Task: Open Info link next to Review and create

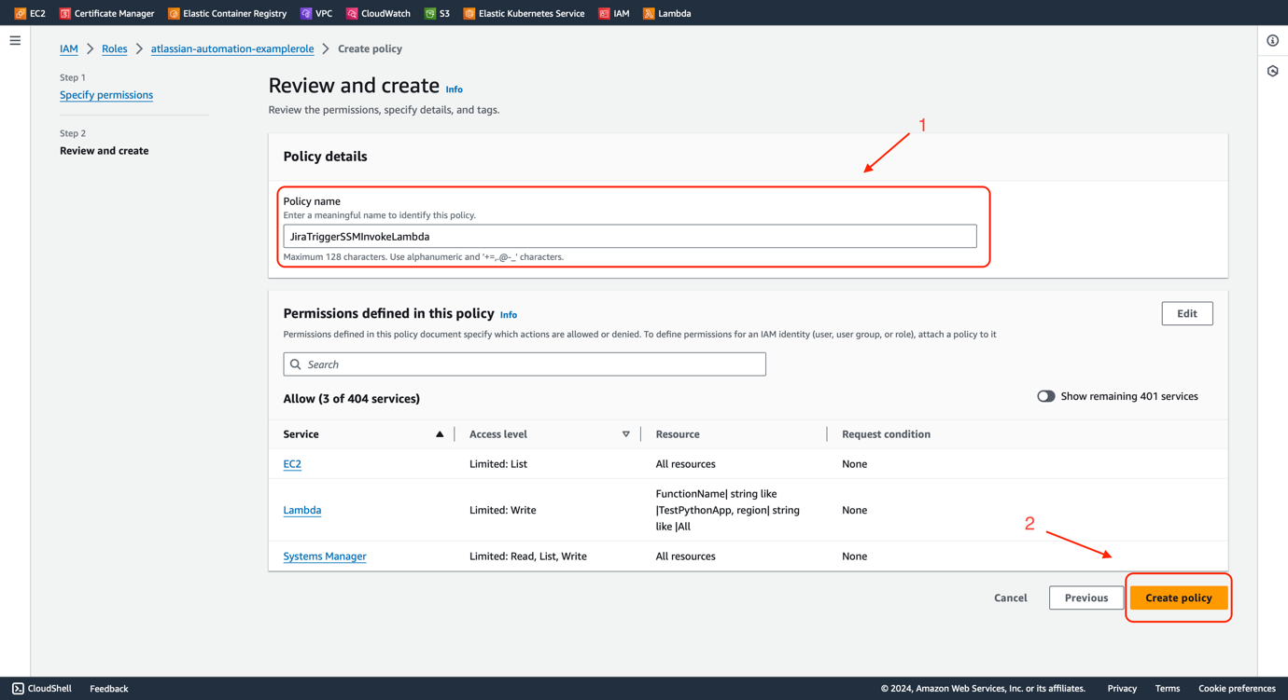Action: 454,89
